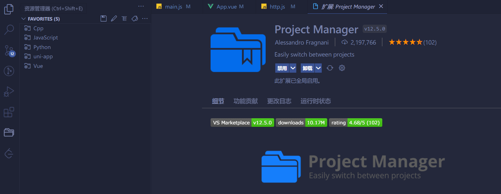The width and height of the screenshot is (501, 194).
Task: Click the v12.5.0 version label by title
Action: click(375, 29)
